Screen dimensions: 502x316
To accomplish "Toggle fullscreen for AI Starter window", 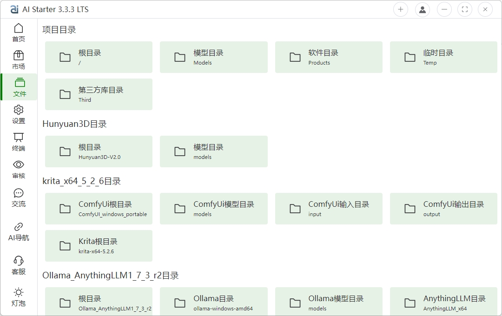I will [x=465, y=9].
